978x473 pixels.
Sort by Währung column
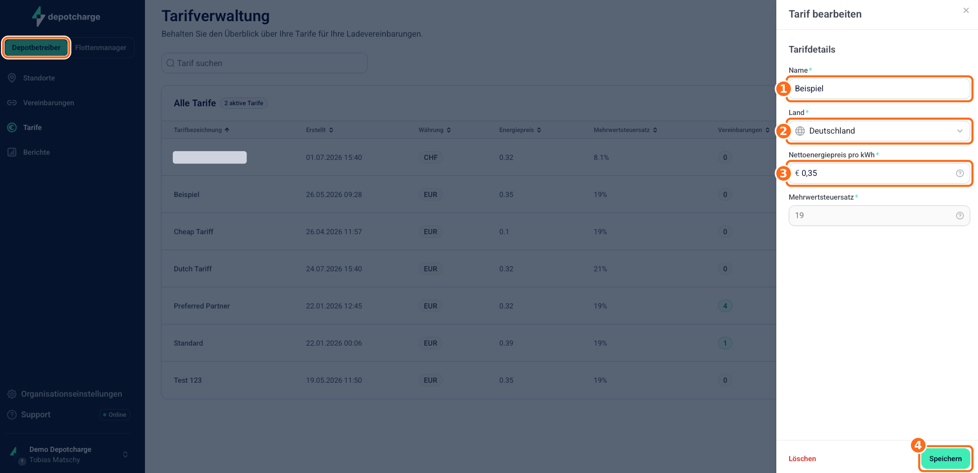point(435,130)
